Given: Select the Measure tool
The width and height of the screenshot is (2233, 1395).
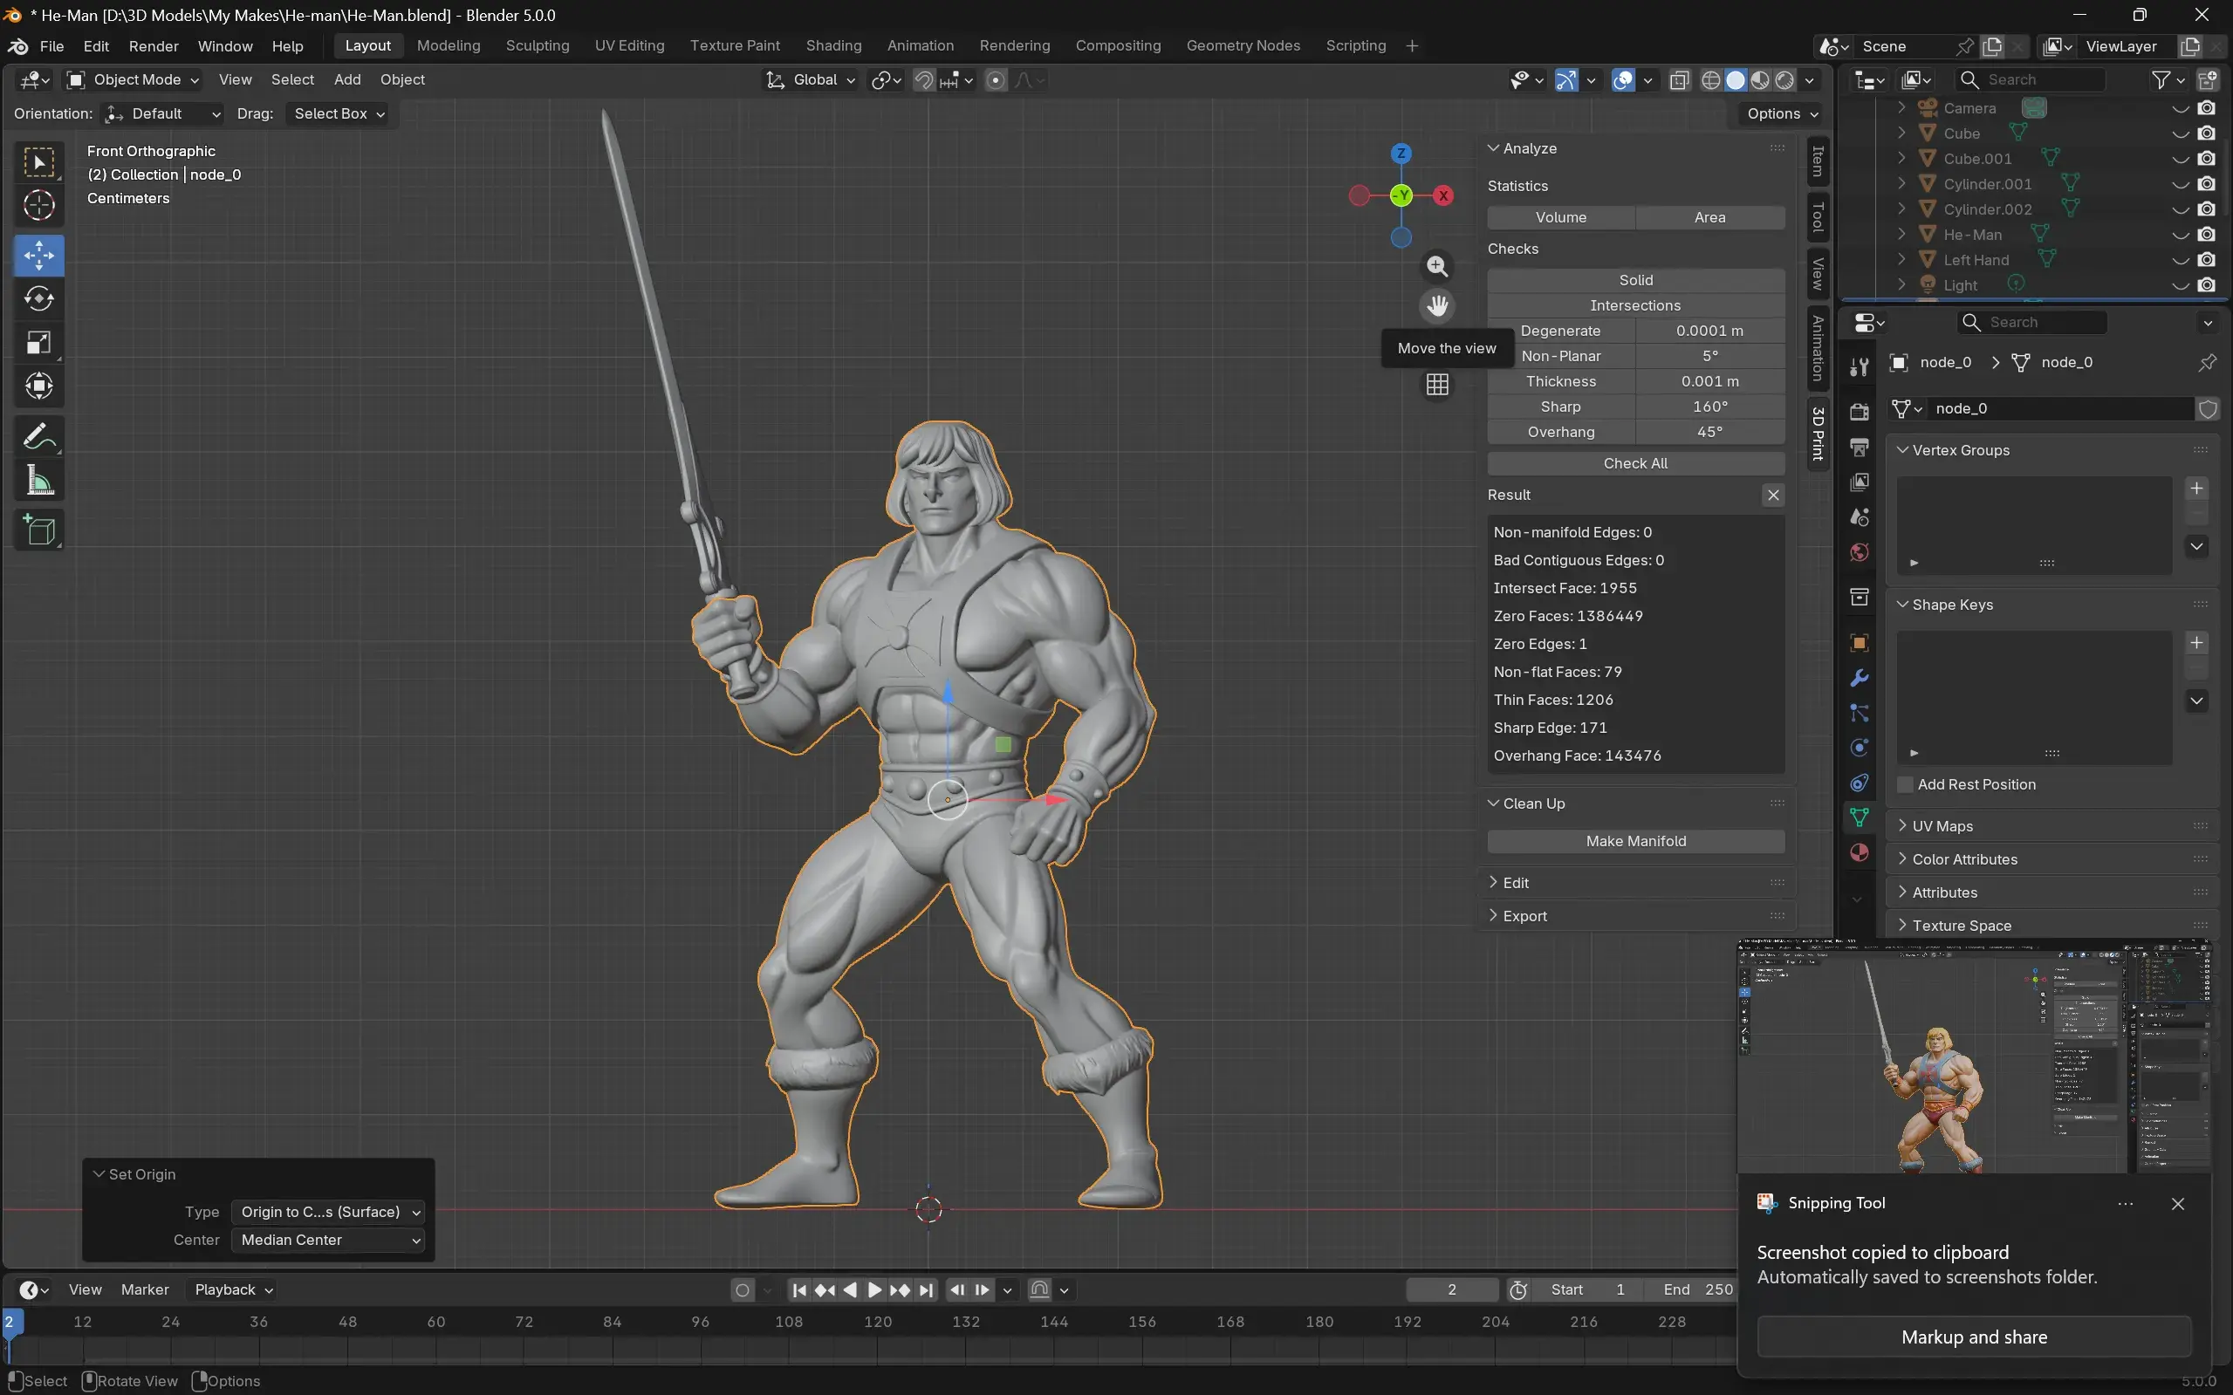Looking at the screenshot, I should coord(38,481).
